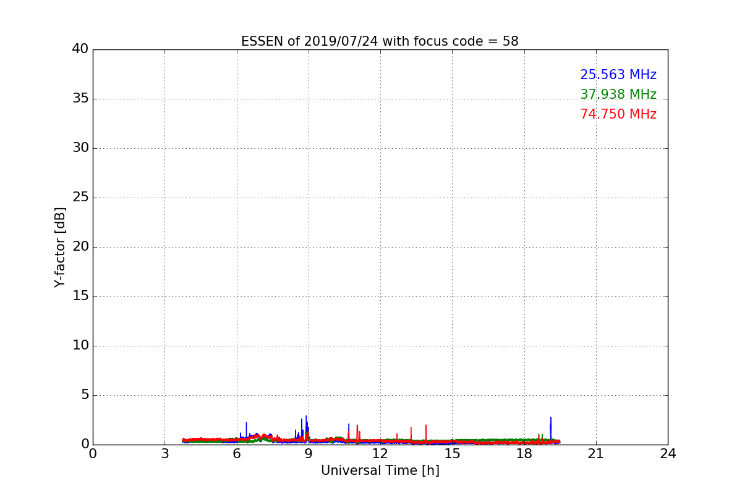
Task: Click y-axis tick label 15
Action: tap(80, 296)
